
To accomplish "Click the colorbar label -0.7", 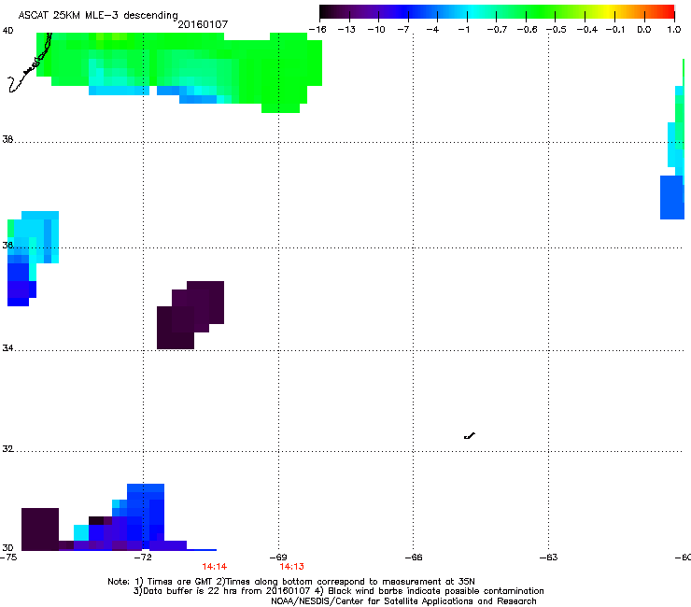I will tap(497, 30).
